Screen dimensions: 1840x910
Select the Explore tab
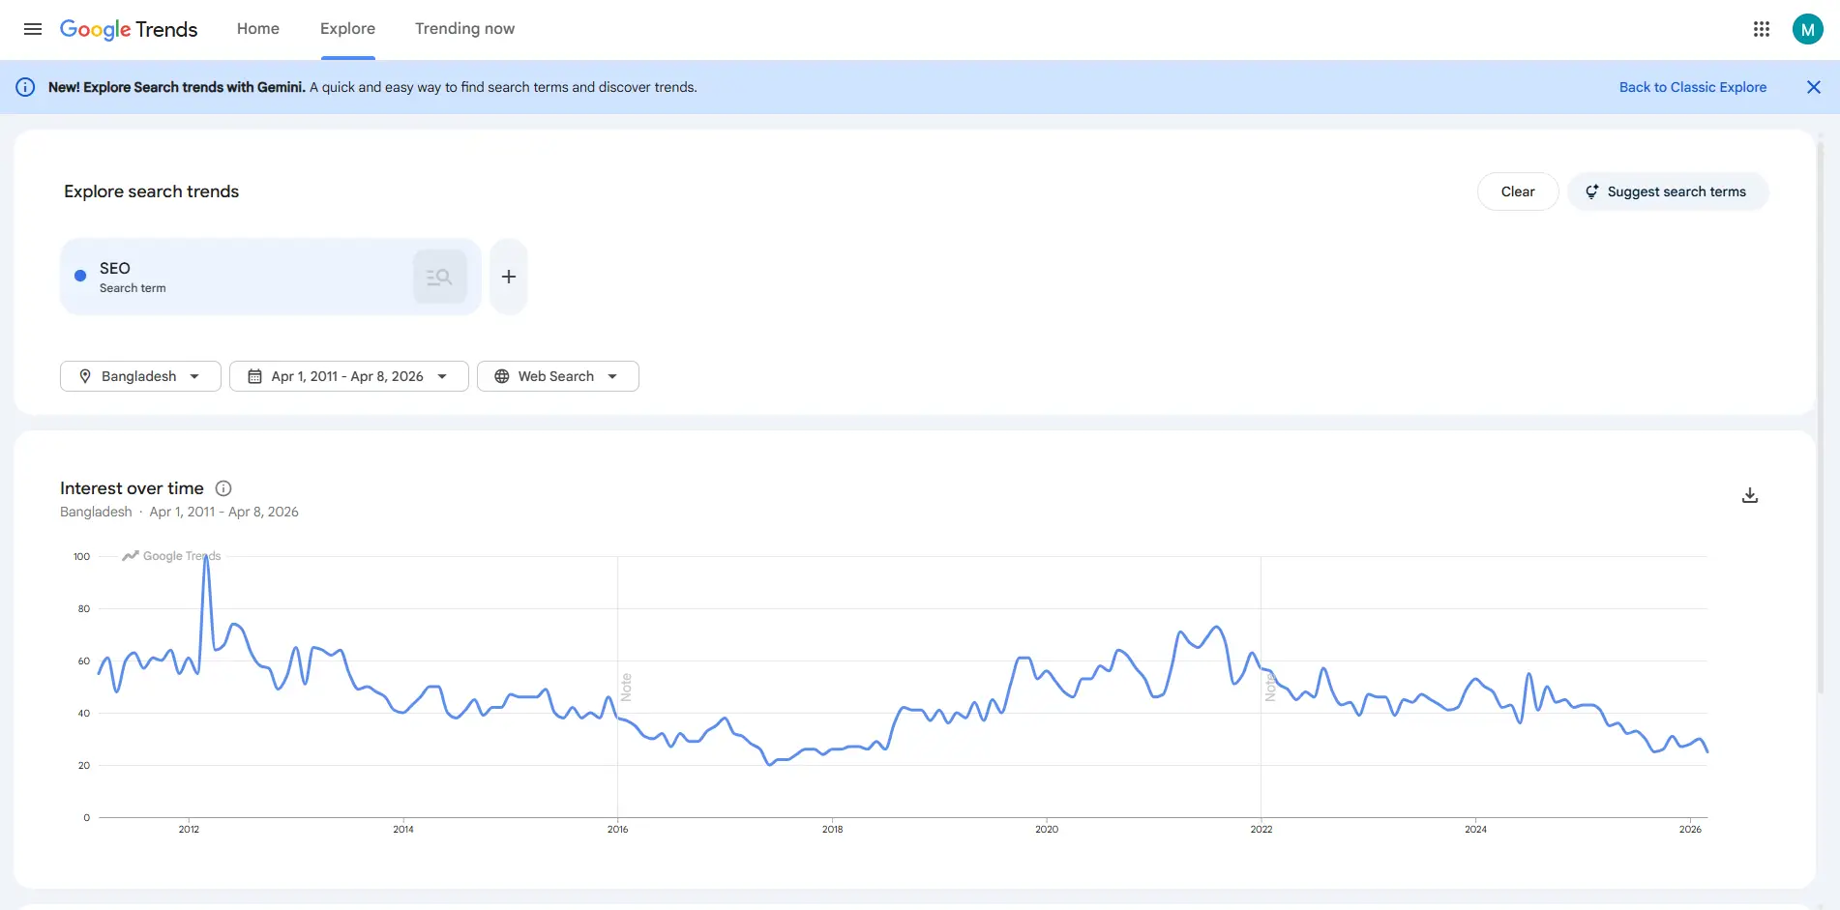347,29
